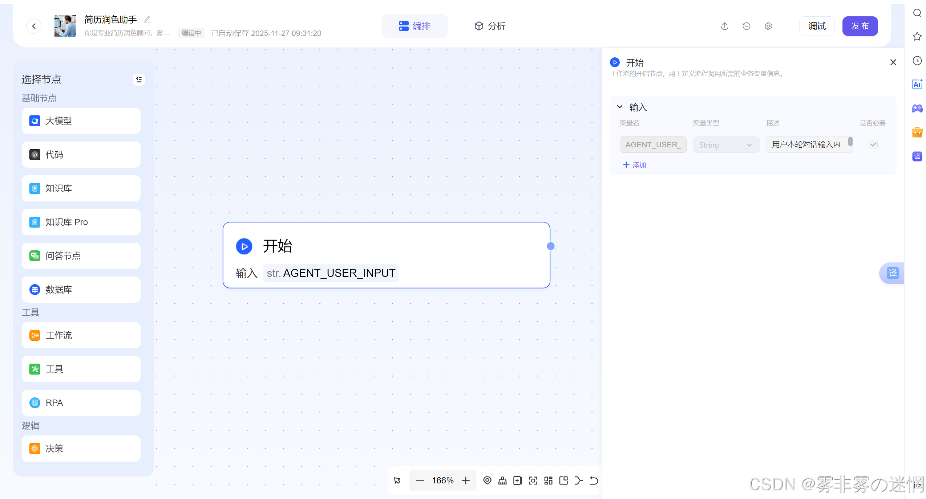The height and width of the screenshot is (499, 926).
Task: Switch to the 编排 tab
Action: (x=414, y=26)
